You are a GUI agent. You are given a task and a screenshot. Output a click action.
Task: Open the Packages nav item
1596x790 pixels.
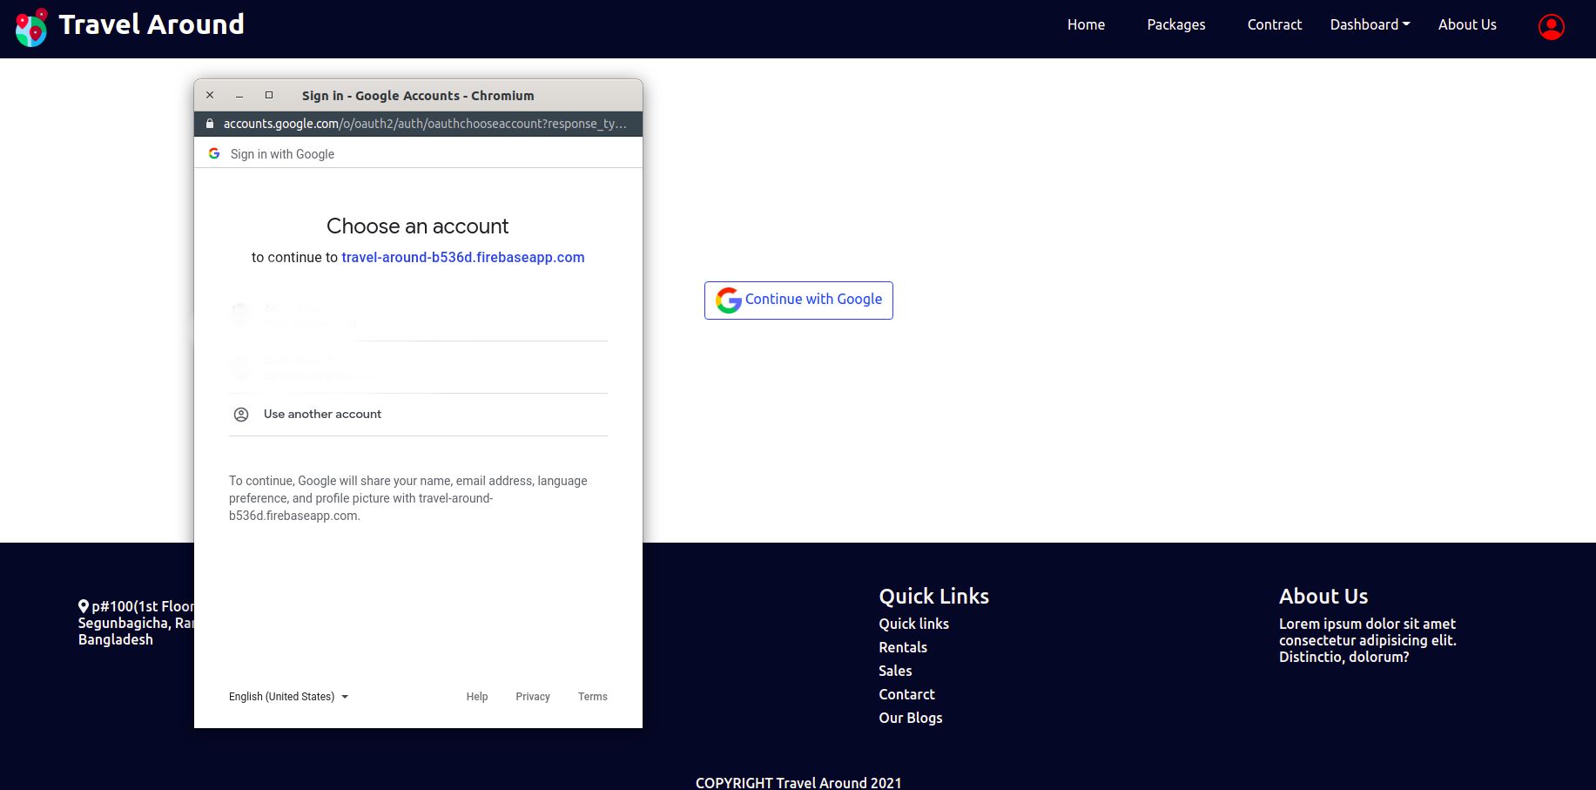tap(1175, 24)
